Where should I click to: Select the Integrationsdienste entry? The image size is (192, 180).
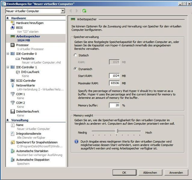pos(29,133)
